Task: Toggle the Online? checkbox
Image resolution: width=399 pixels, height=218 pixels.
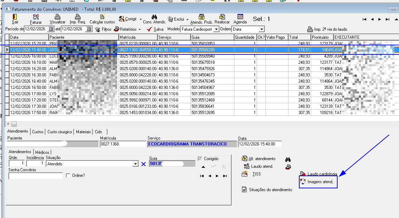Action: coord(68,175)
